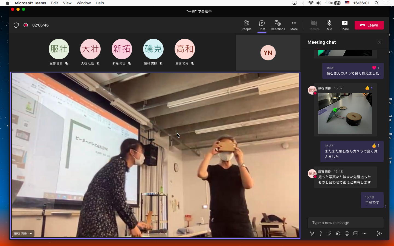The image size is (394, 246).
Task: Select participant avatar 高橋 和月
Action: pyautogui.click(x=185, y=49)
